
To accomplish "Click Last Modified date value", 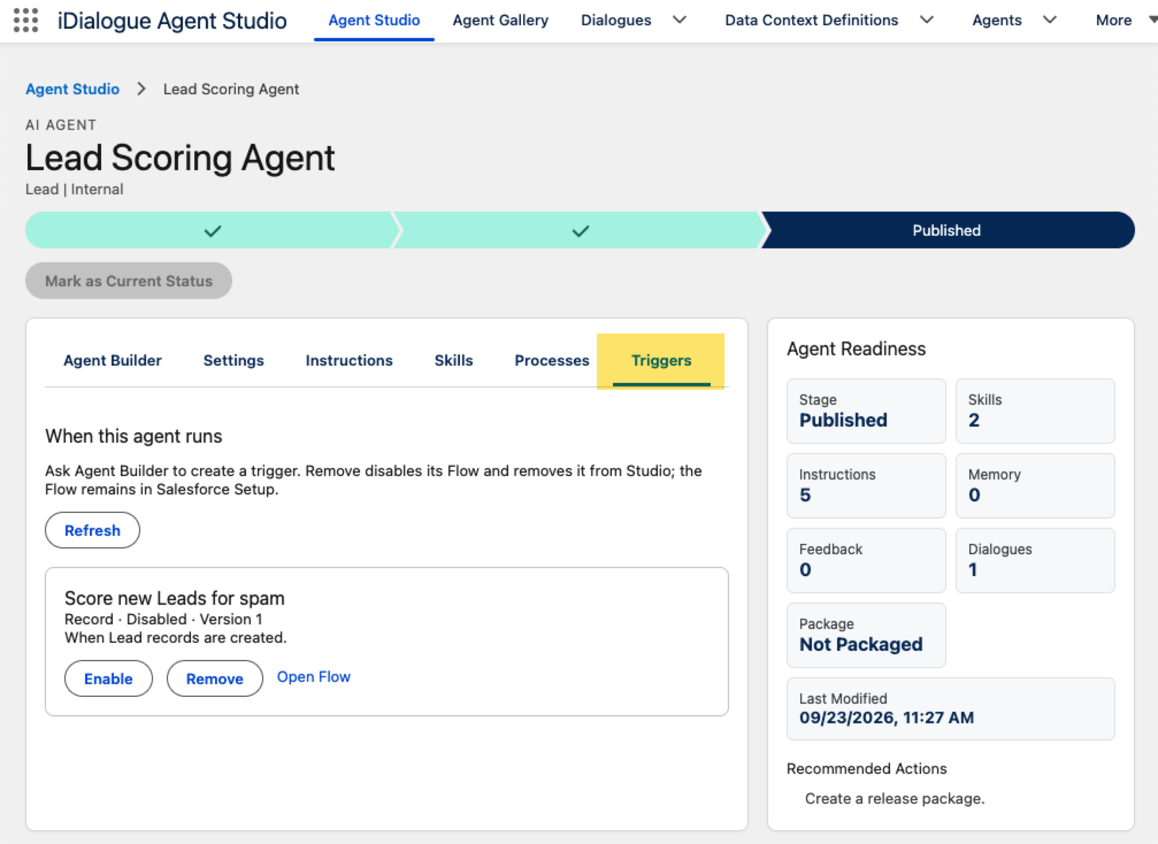I will pos(887,718).
